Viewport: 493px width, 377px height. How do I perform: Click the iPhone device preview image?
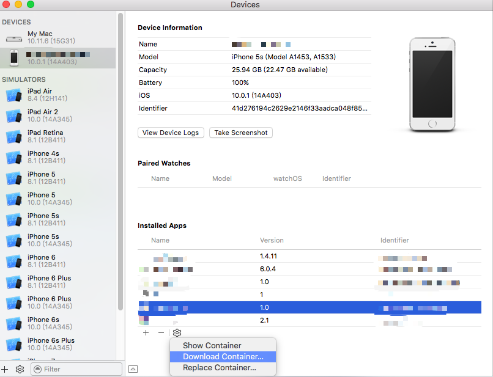432,84
